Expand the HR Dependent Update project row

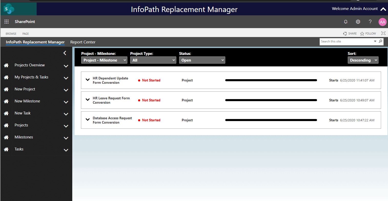coord(88,80)
